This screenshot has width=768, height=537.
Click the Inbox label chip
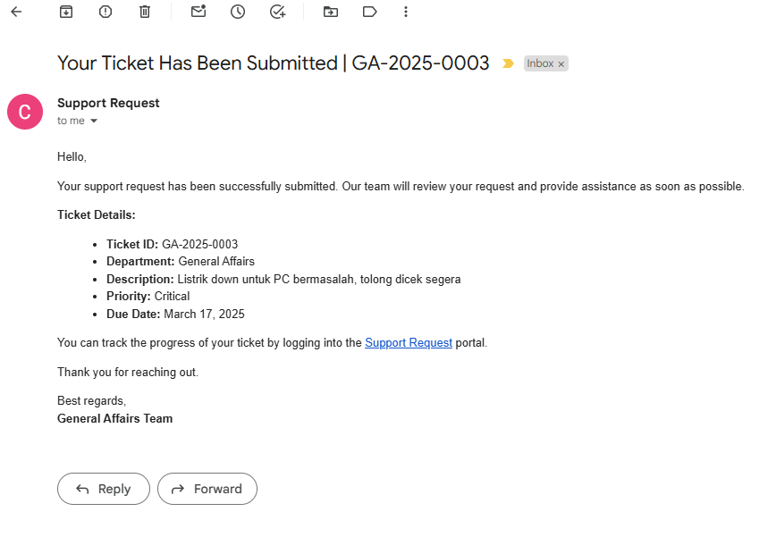[x=540, y=63]
